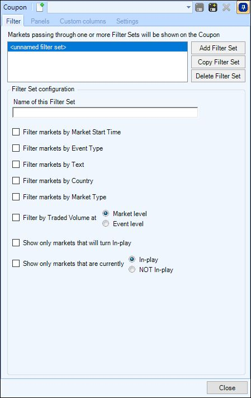Enable Filter markets by Market Start Time
The image size is (251, 398).
pyautogui.click(x=16, y=132)
